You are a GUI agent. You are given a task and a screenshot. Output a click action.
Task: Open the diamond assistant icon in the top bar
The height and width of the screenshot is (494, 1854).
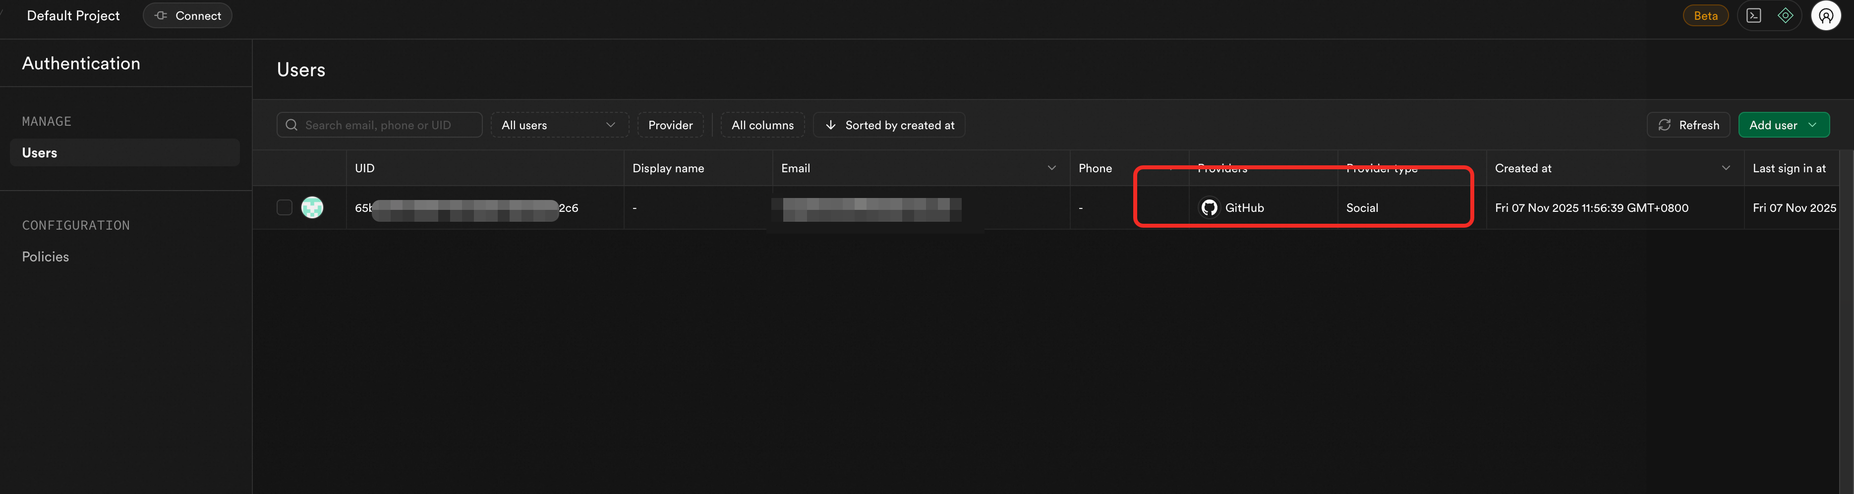pos(1785,16)
